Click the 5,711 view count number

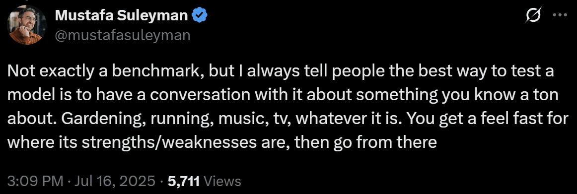pos(184,181)
